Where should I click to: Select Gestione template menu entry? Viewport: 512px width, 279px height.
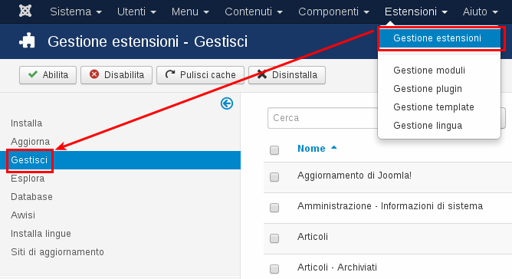434,107
